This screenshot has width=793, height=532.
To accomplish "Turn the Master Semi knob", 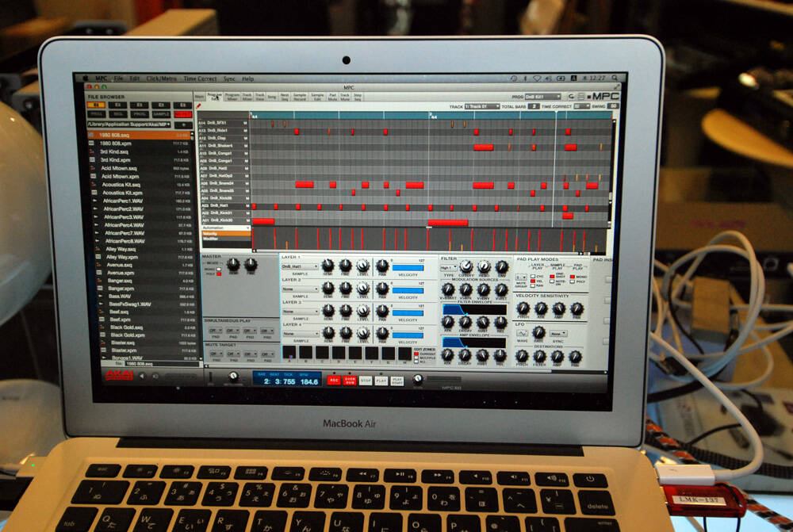I will (x=233, y=264).
